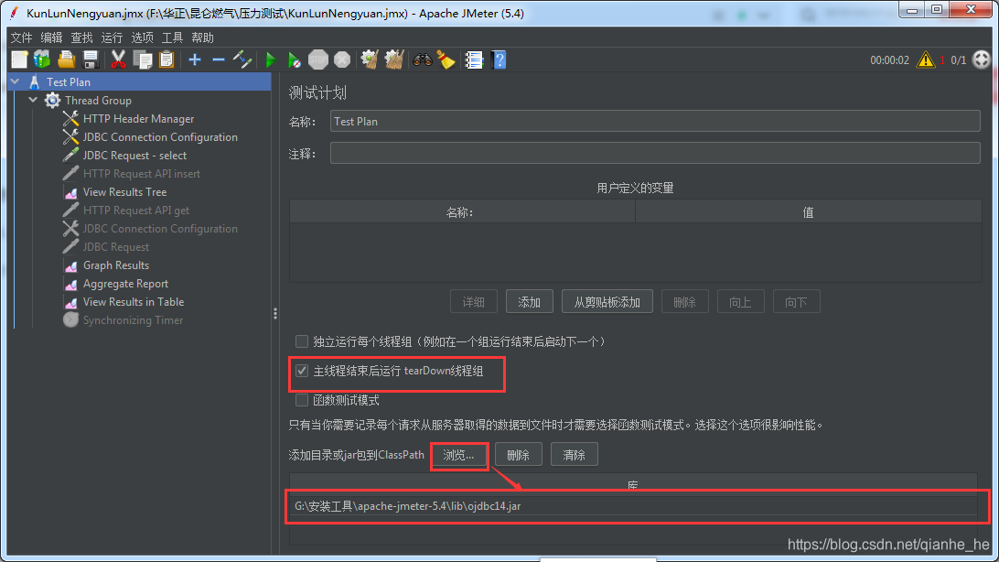The height and width of the screenshot is (562, 999).
Task: Clear all results with the double-broom icon
Action: pyautogui.click(x=393, y=59)
